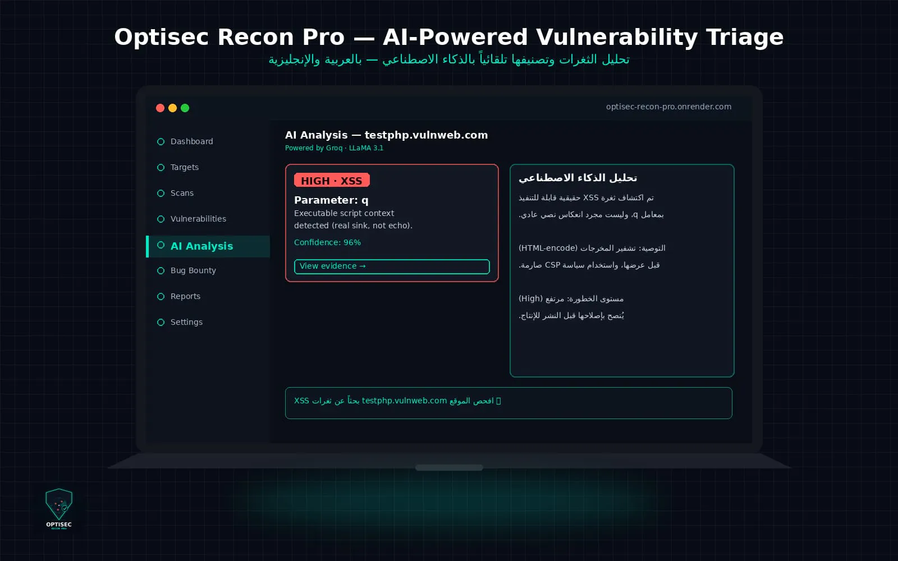Click the yellow window minimize dot

click(x=172, y=108)
